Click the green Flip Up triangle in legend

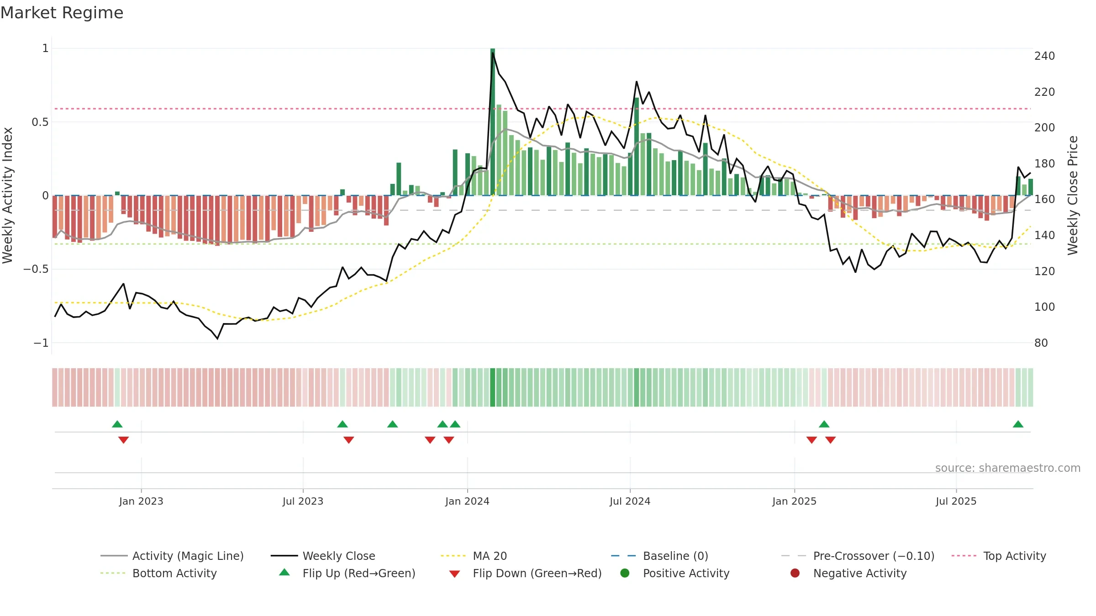(285, 572)
